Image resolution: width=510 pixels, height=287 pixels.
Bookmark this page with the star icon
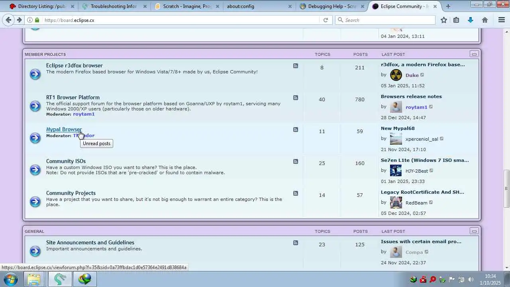click(x=444, y=20)
